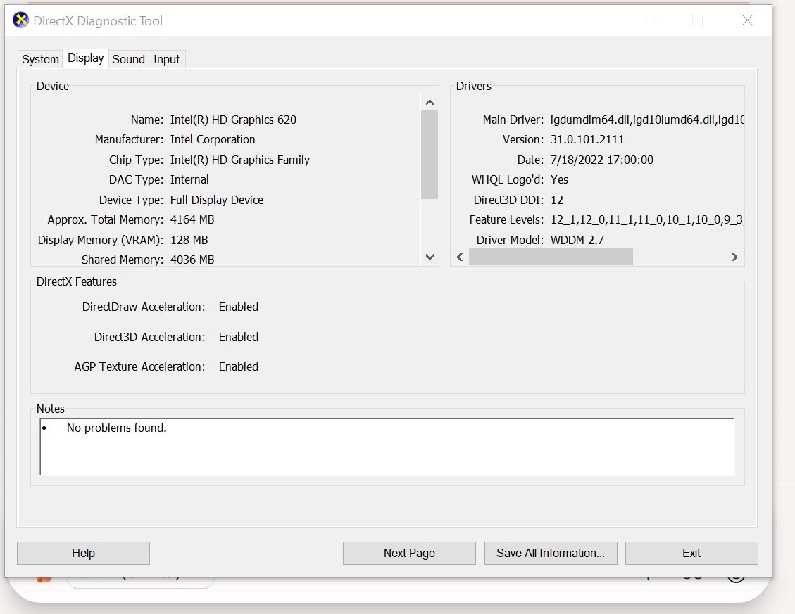
Task: Click the Intel(R) HD Graphics Family value
Action: (240, 160)
